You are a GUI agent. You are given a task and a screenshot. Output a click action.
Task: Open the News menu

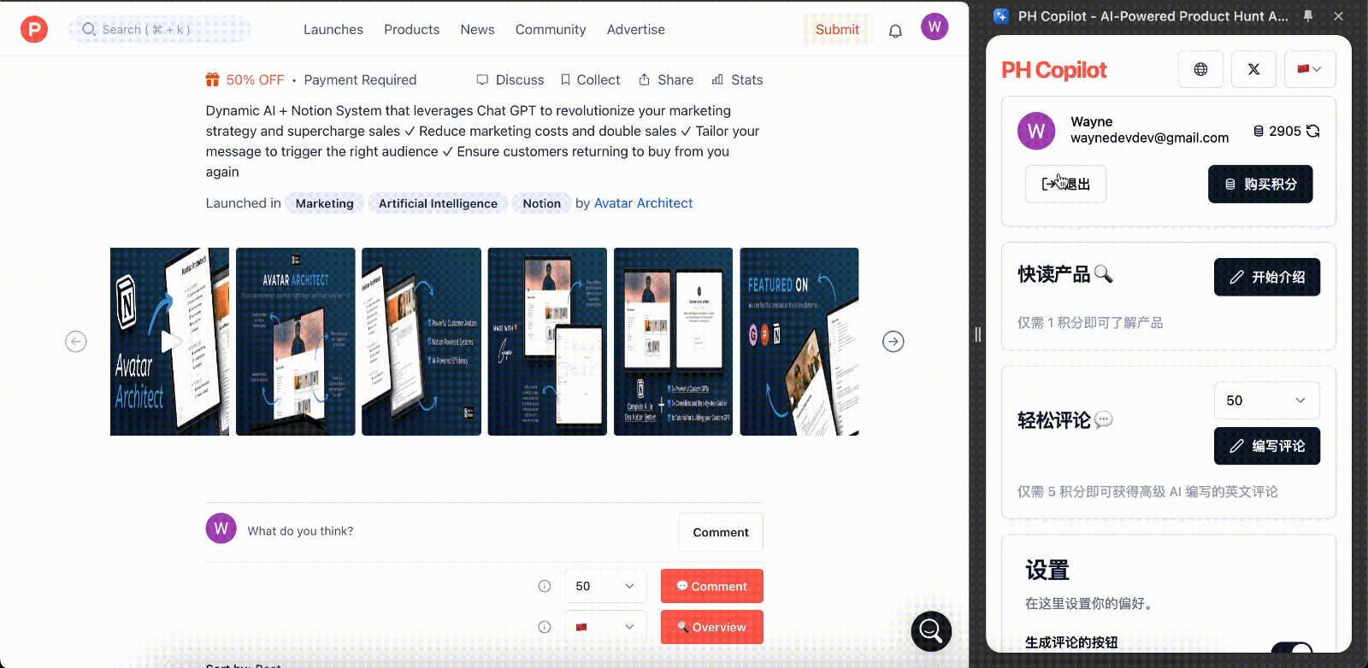[477, 29]
